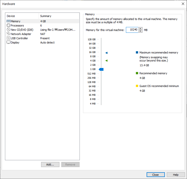This screenshot has height=179, width=187.
Task: Click the 4 GB slider scale label
Action: [x=93, y=60]
